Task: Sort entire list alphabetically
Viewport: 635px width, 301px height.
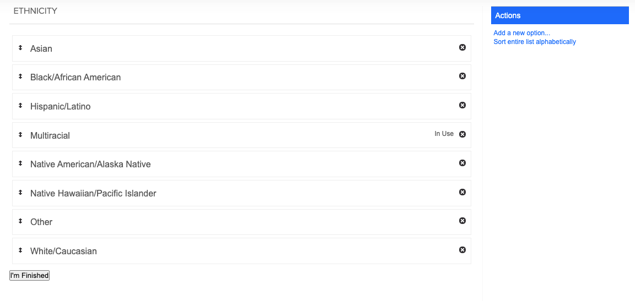Action: (535, 42)
